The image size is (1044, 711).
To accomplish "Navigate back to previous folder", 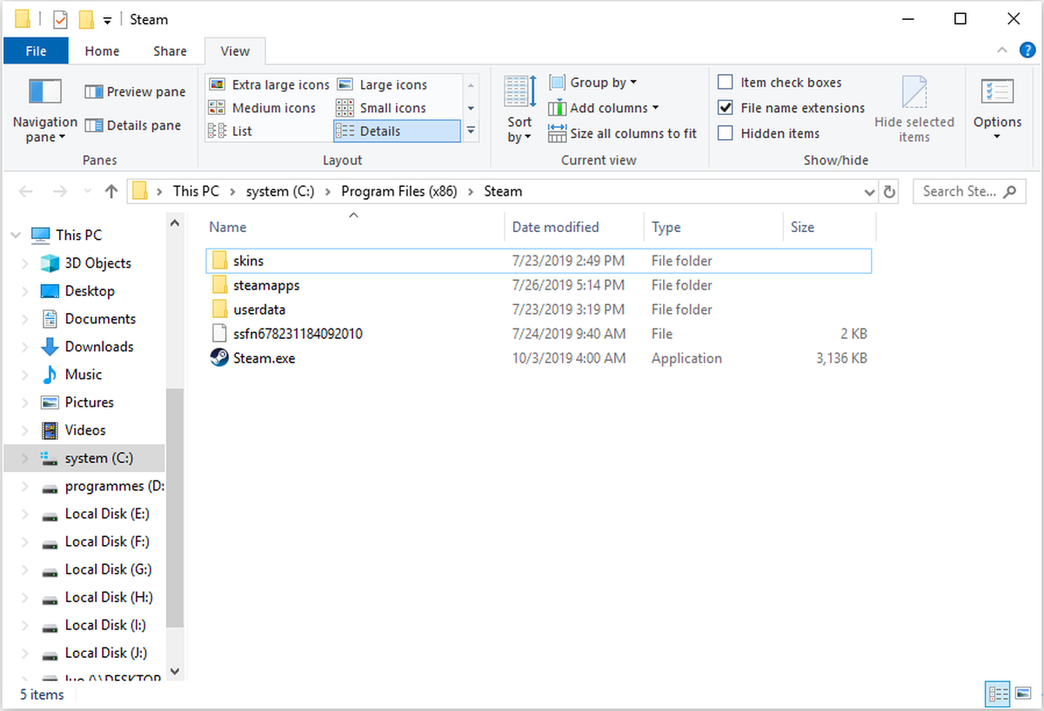I will [26, 191].
